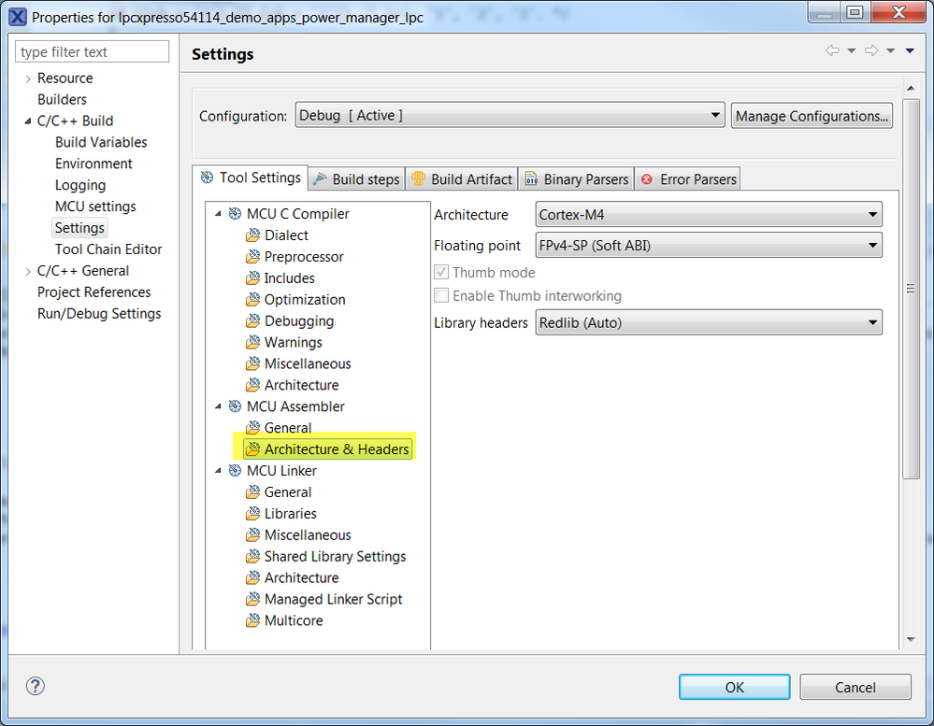Viewport: 934px width, 726px height.
Task: Open the back history dropdown arrow
Action: point(851,50)
